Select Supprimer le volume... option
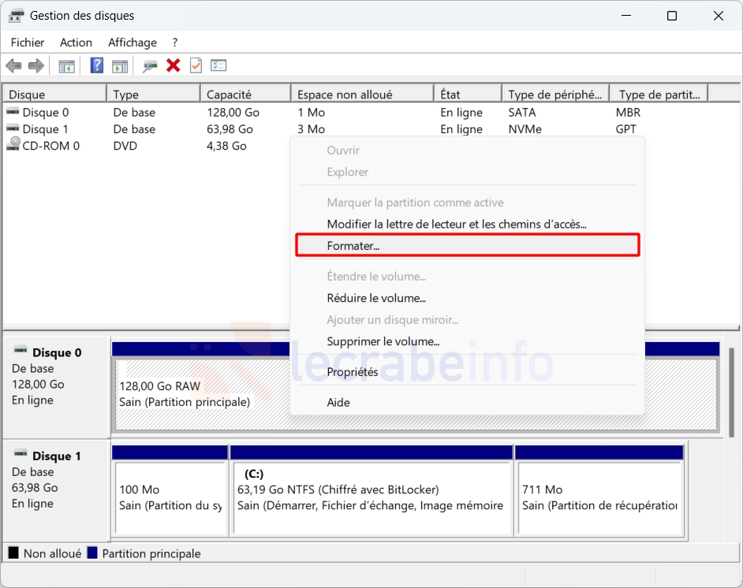This screenshot has width=743, height=588. click(383, 342)
